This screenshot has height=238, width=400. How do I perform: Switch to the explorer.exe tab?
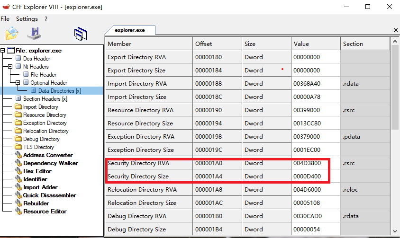129,30
